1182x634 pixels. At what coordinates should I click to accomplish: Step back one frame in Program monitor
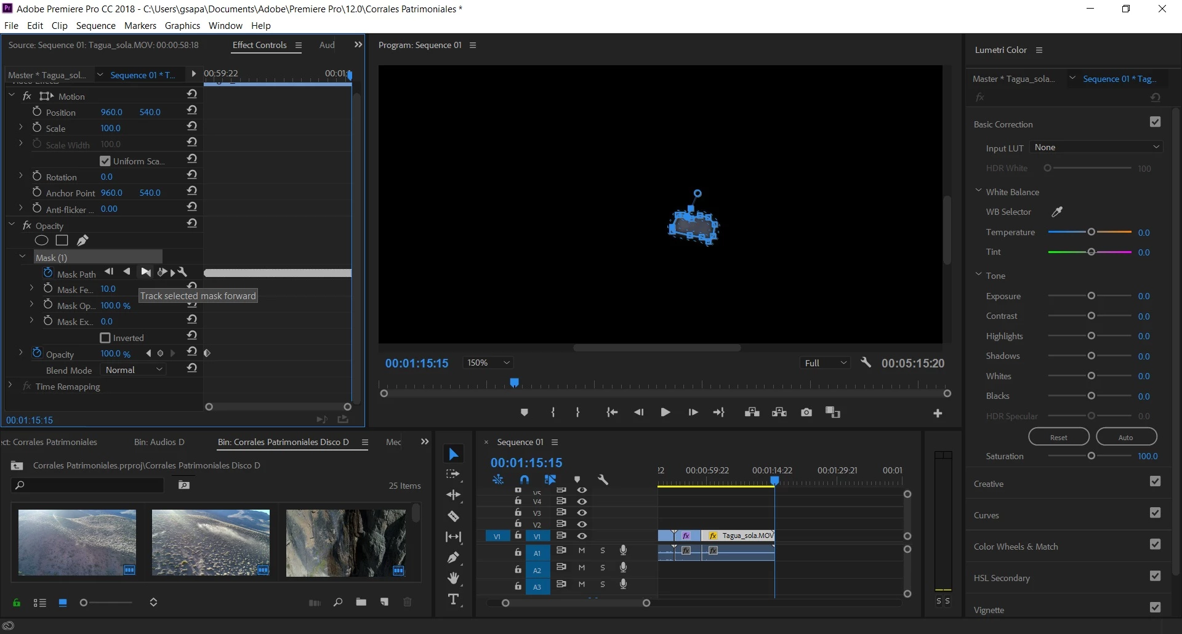(638, 412)
